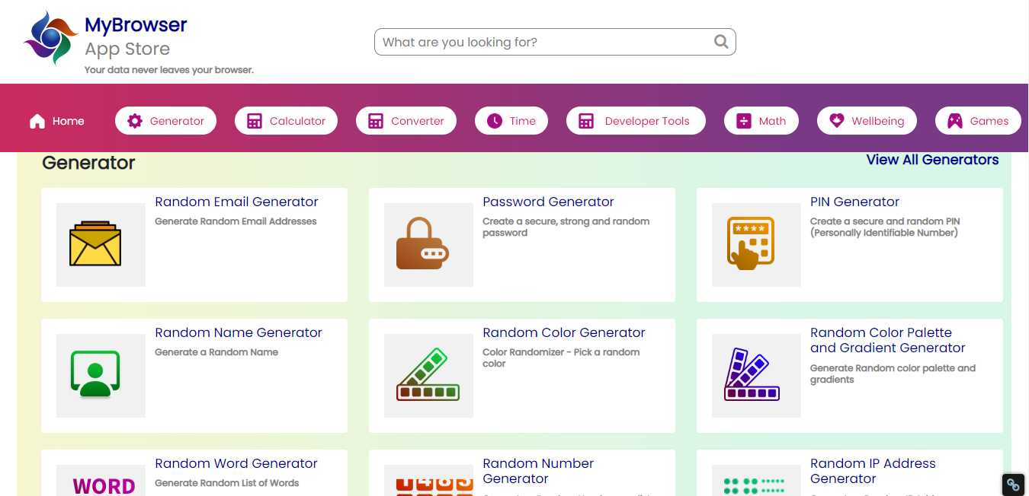Select the Calculator category
Viewport: 1029px width, 496px height.
(286, 121)
